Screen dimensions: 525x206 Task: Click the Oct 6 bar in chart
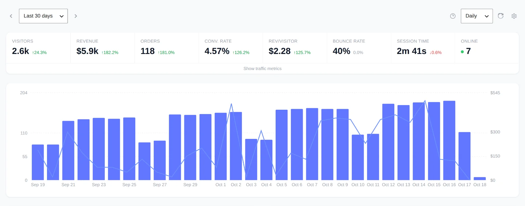click(297, 145)
